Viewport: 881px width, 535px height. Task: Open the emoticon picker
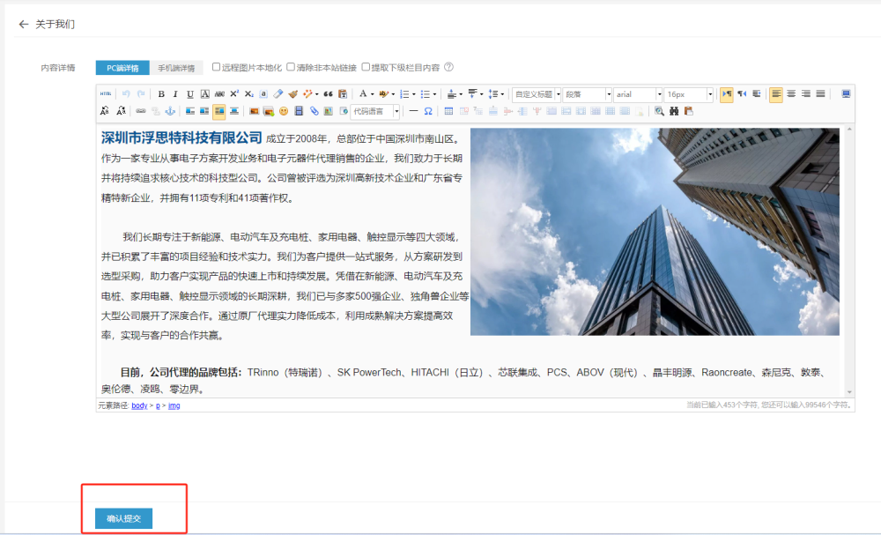coord(284,111)
